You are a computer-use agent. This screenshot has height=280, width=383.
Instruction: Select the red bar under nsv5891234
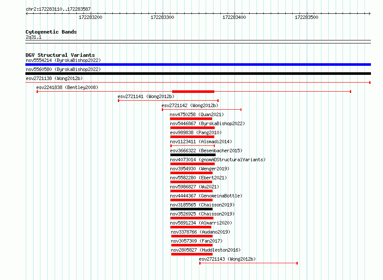click(x=191, y=227)
